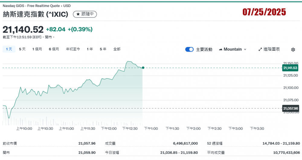Open chart settings gear icon

(293, 49)
